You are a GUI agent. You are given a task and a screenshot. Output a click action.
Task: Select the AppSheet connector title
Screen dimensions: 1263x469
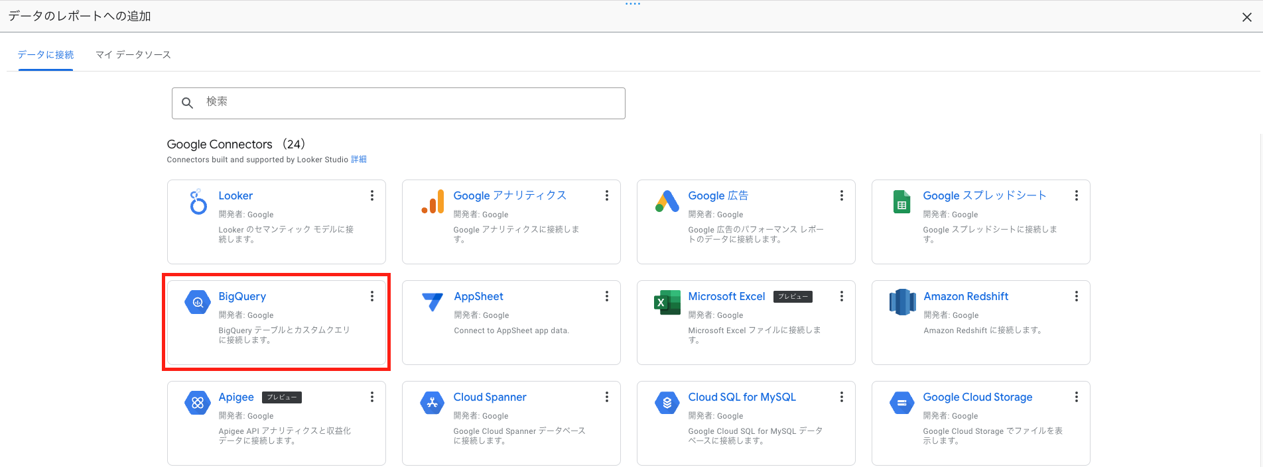point(479,296)
